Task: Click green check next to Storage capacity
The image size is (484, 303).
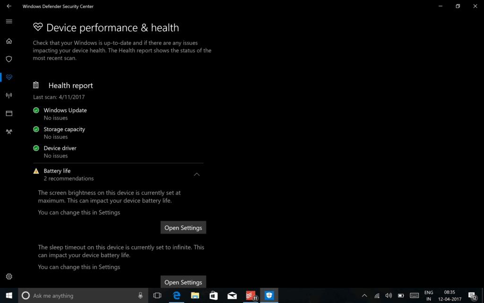Action: tap(36, 129)
